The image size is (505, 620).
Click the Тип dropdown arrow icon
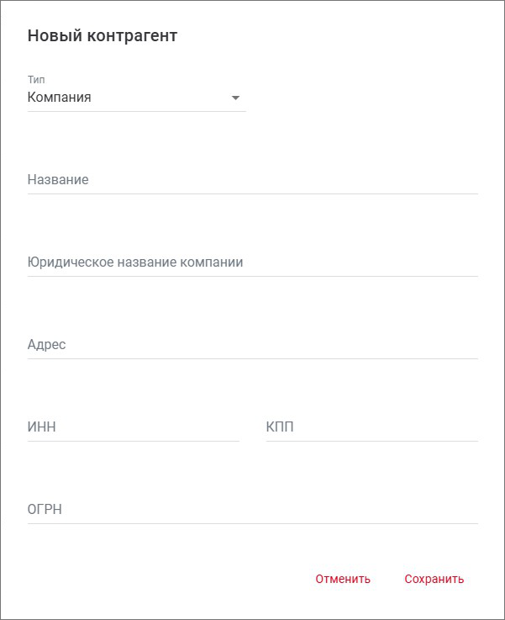tap(235, 98)
